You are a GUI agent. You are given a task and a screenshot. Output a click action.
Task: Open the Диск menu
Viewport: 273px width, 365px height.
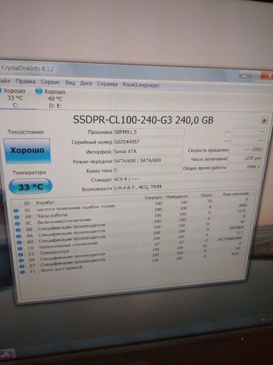click(86, 83)
